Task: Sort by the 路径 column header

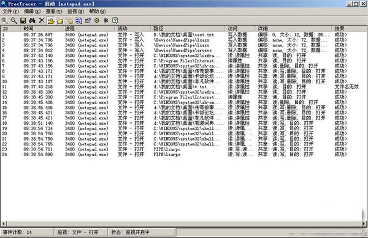Action: tap(188, 29)
